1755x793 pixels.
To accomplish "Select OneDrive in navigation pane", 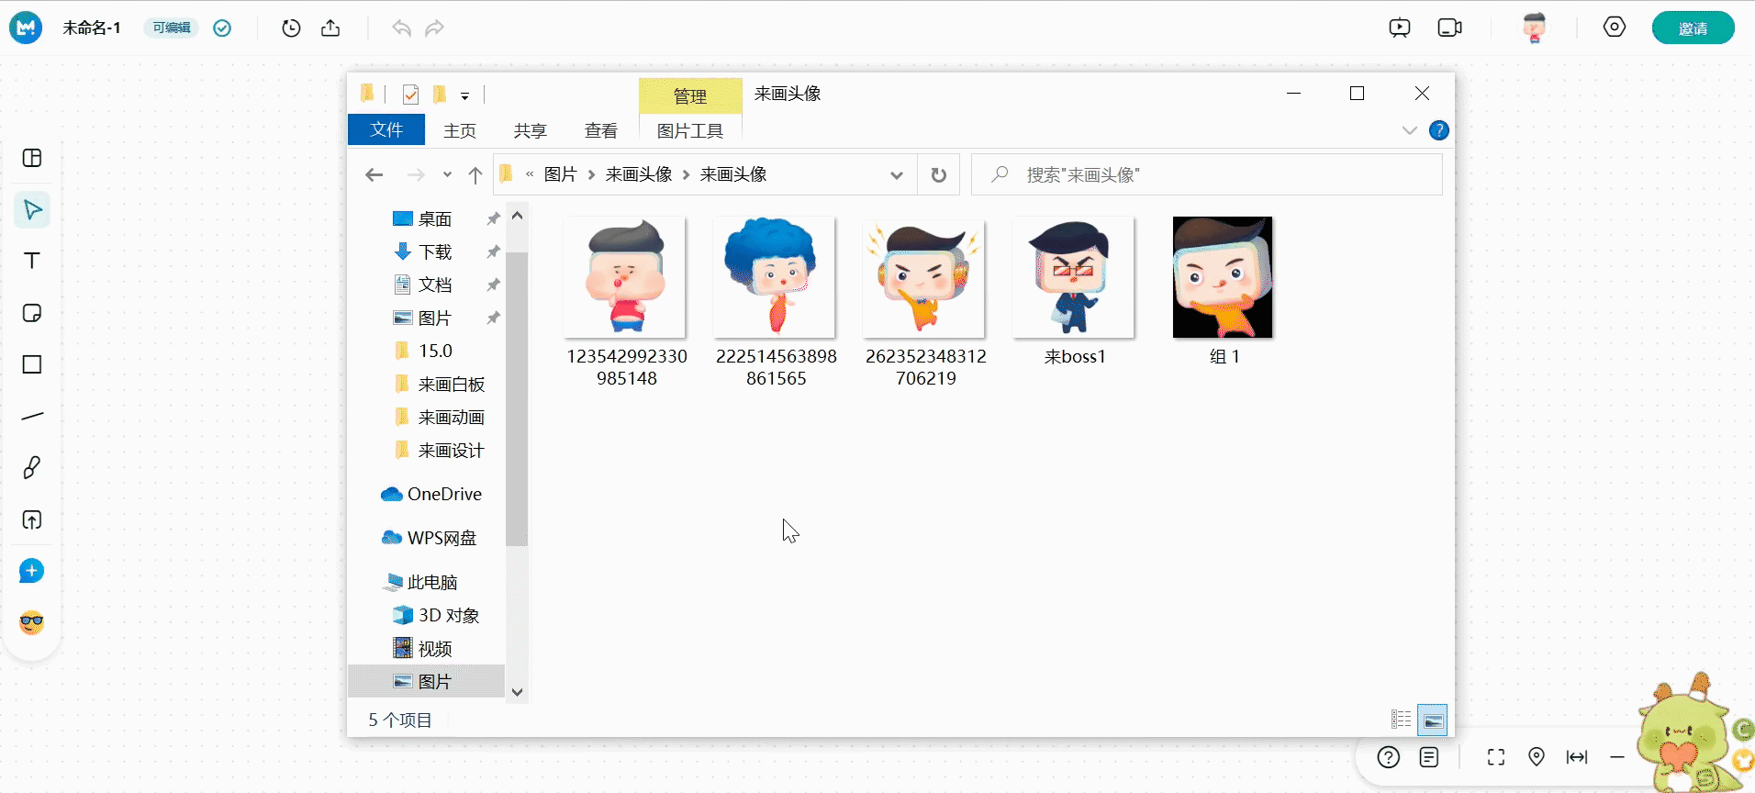I will (x=444, y=494).
